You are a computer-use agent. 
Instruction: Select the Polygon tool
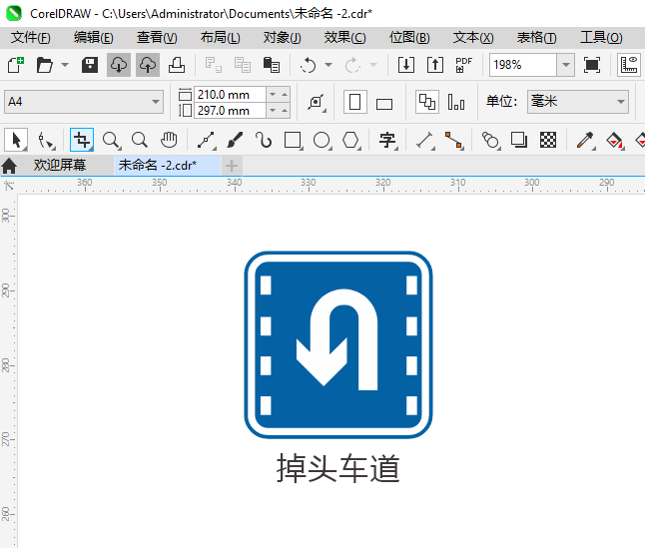[x=351, y=140]
